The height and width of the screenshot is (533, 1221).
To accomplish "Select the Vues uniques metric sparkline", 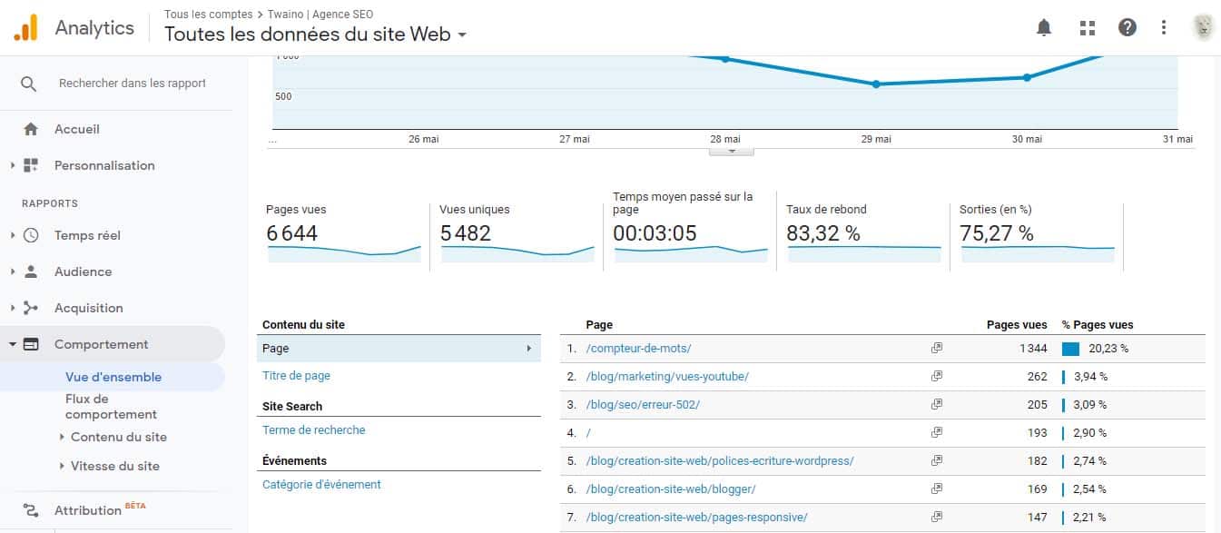I will pos(517,253).
